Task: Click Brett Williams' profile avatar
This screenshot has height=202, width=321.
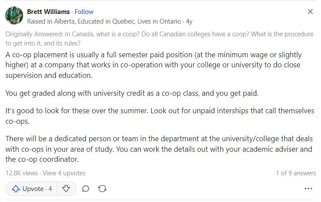Action: [x=14, y=16]
